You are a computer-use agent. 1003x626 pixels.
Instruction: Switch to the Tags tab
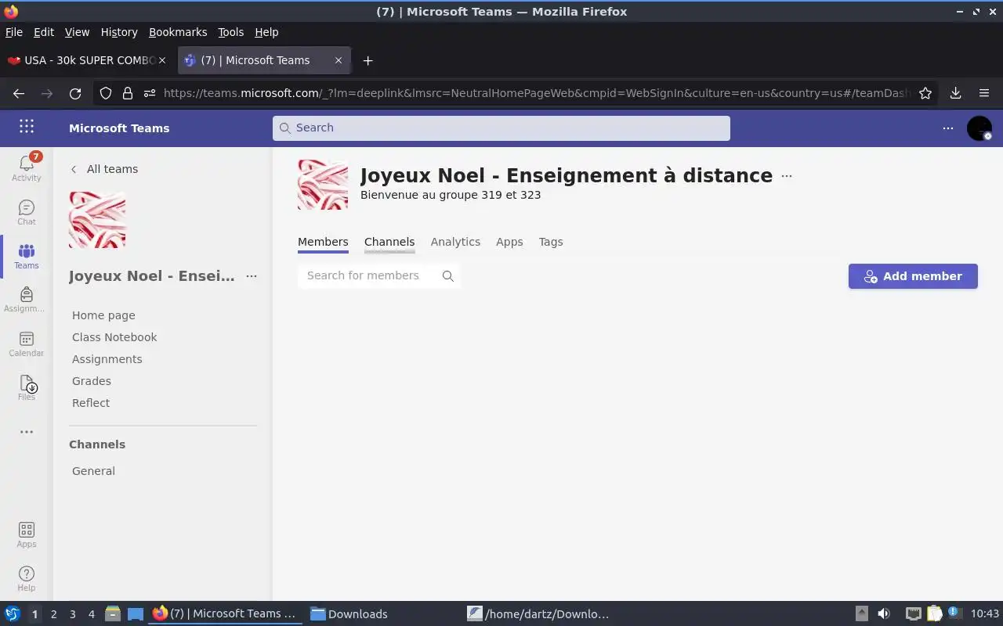pos(551,242)
